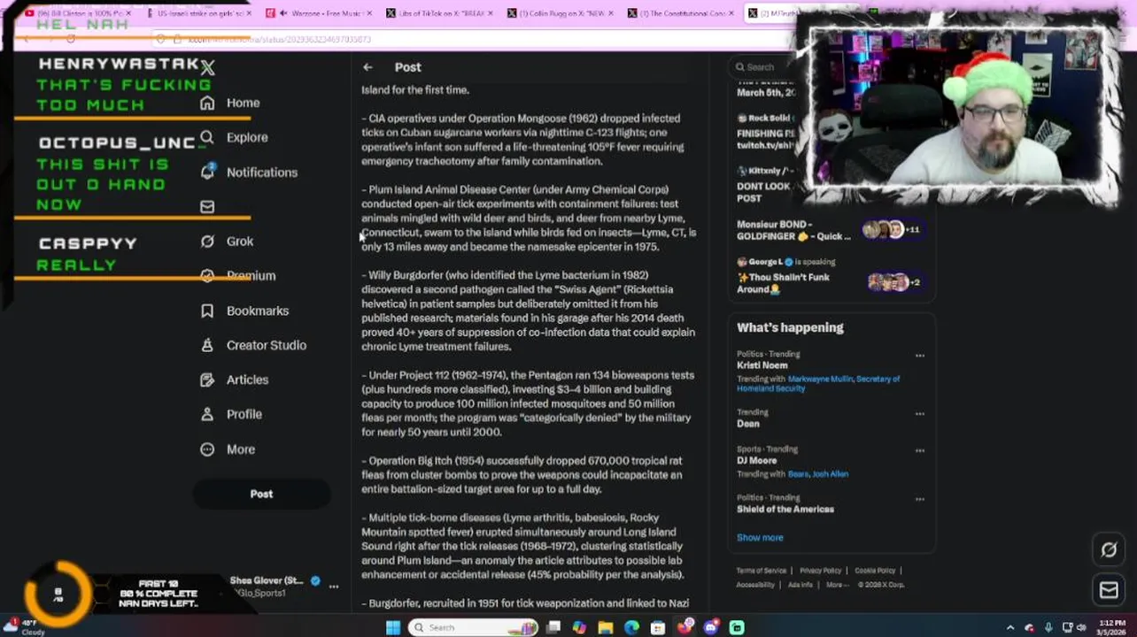Open Ads info footer link
Screen dimensions: 1137x637
[x=801, y=585]
